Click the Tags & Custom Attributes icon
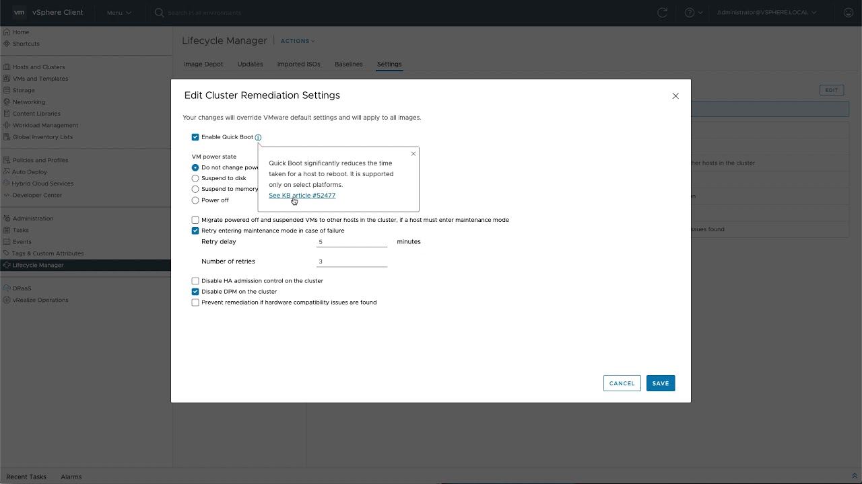Screen dimensions: 862x484 (x=7, y=253)
